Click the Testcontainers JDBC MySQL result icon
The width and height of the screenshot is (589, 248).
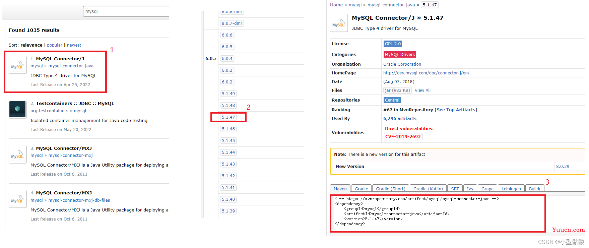[17, 110]
